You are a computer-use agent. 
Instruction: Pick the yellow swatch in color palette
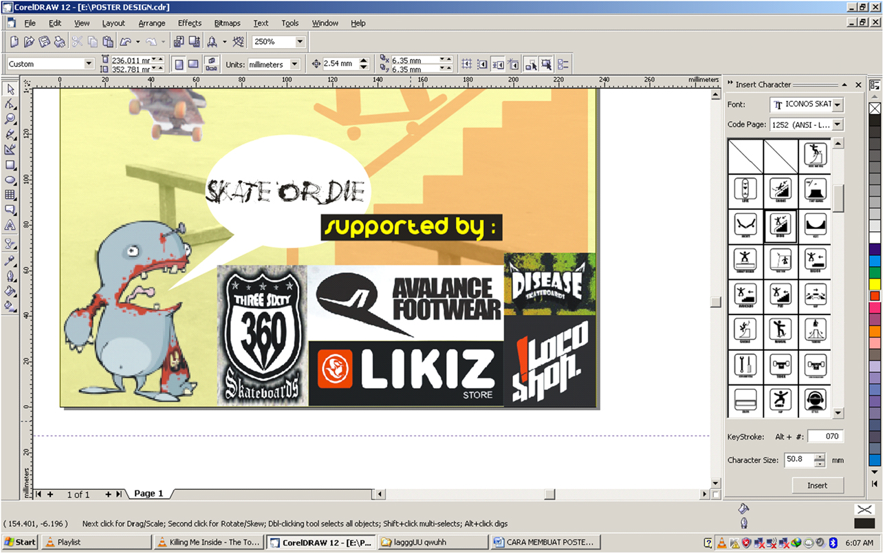(875, 283)
